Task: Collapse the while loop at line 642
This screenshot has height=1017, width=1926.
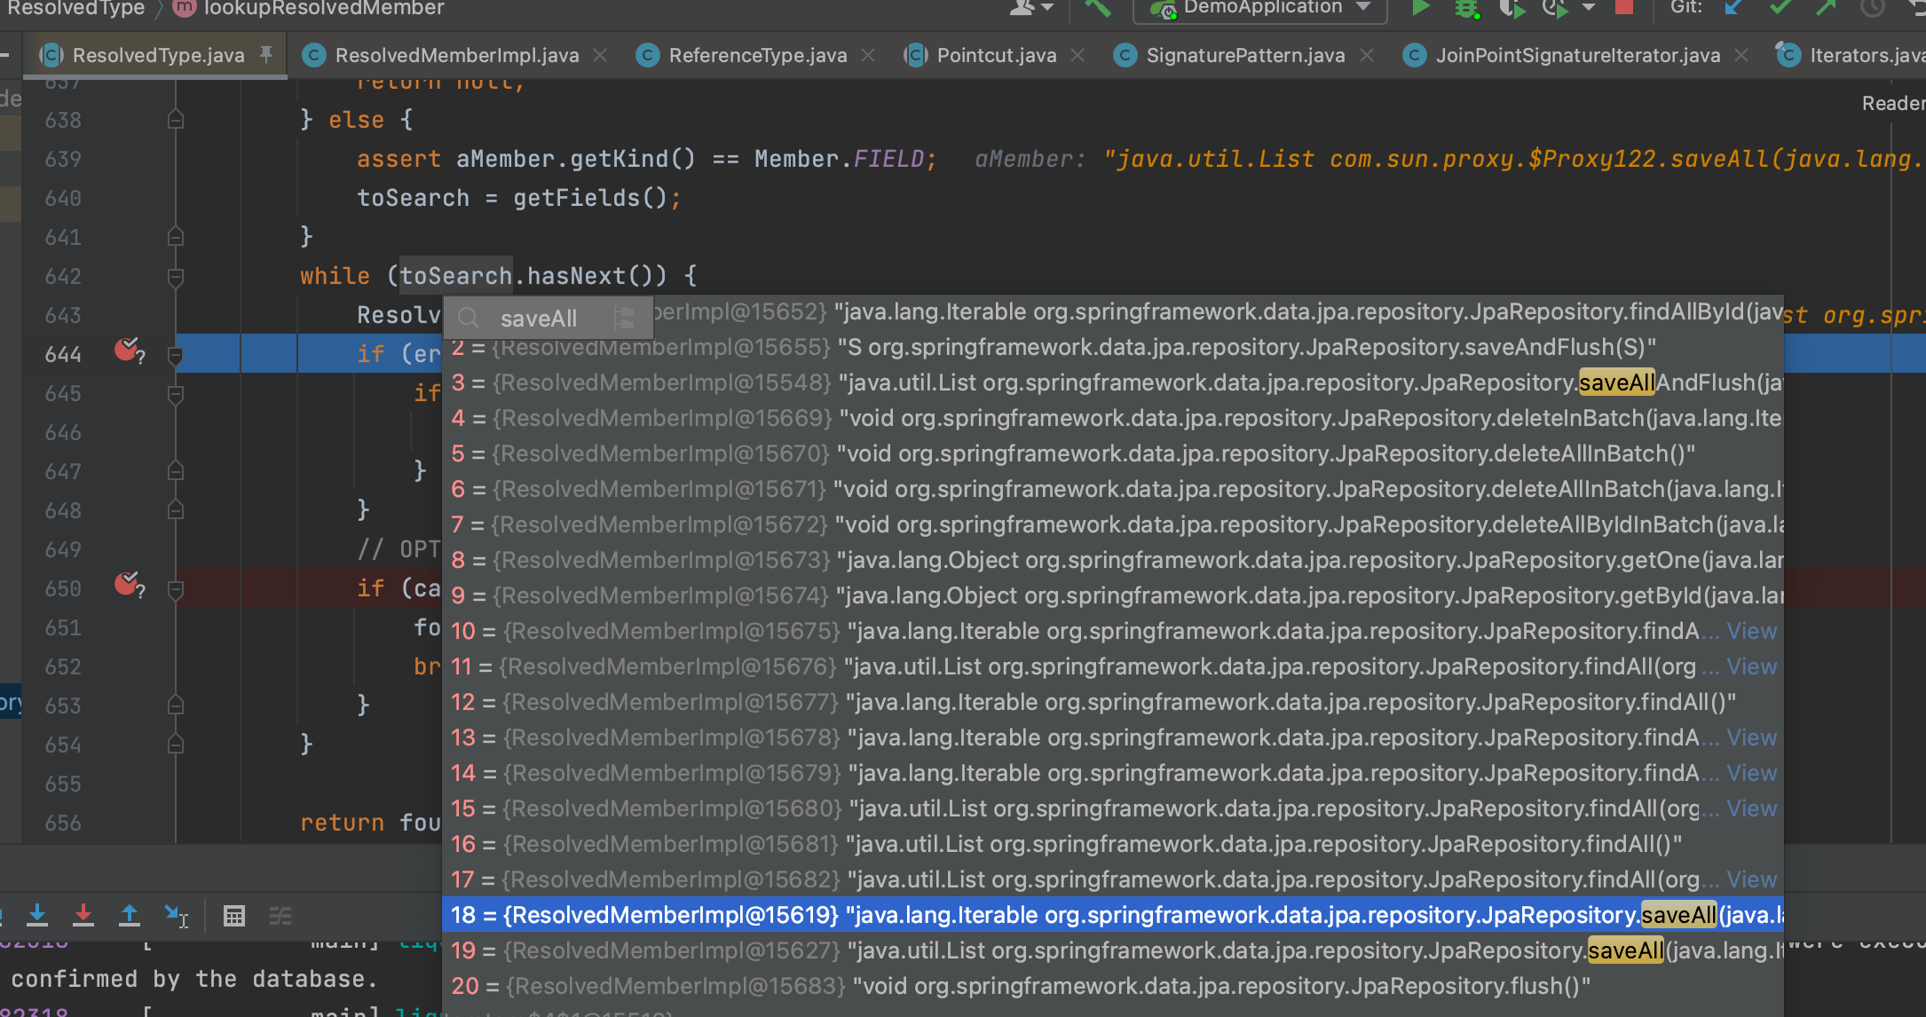Action: [176, 276]
